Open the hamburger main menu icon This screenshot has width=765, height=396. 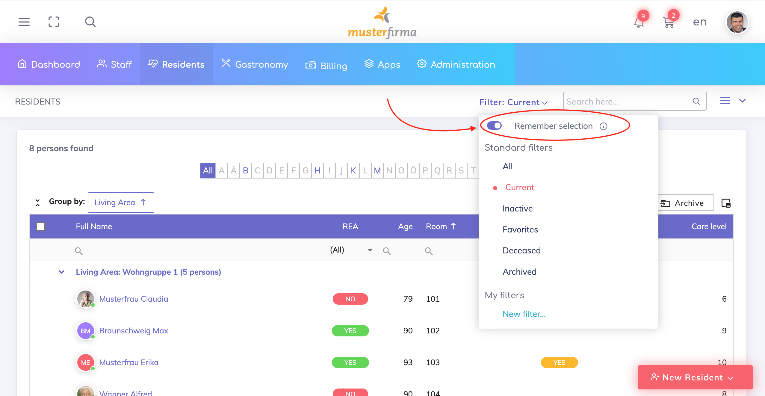tap(24, 22)
